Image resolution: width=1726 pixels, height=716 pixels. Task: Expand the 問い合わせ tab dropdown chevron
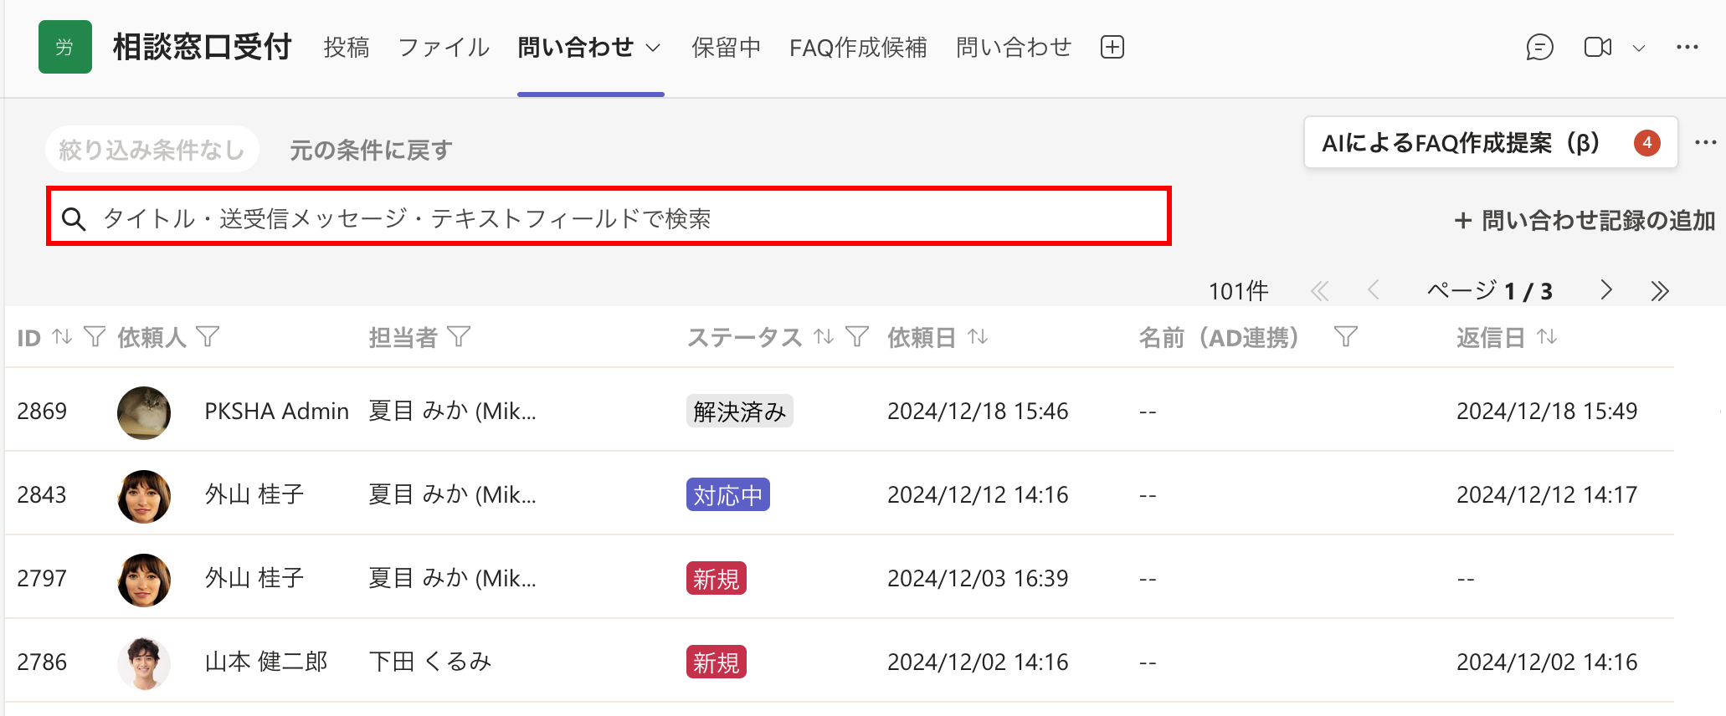[653, 49]
